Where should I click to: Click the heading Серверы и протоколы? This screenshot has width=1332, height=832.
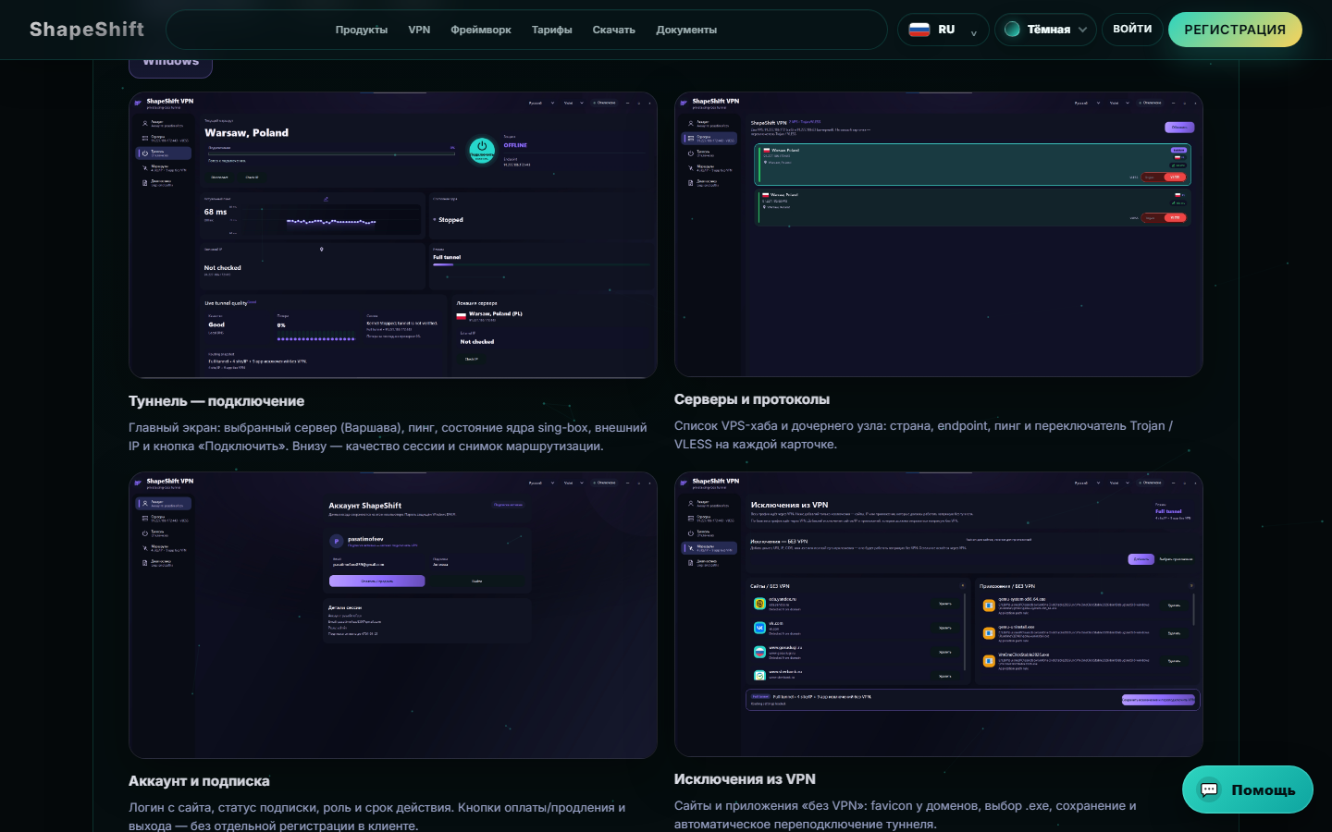coord(752,399)
